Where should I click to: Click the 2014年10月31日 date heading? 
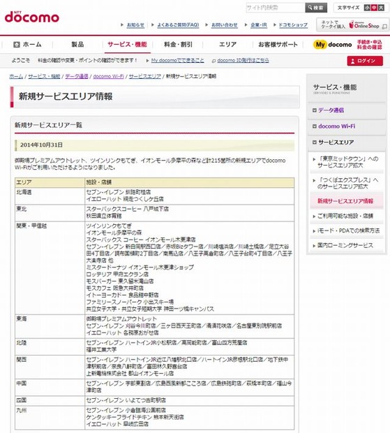[41, 145]
